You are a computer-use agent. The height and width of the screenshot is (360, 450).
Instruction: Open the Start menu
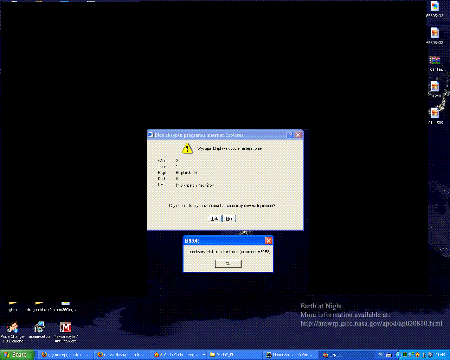coord(17,355)
